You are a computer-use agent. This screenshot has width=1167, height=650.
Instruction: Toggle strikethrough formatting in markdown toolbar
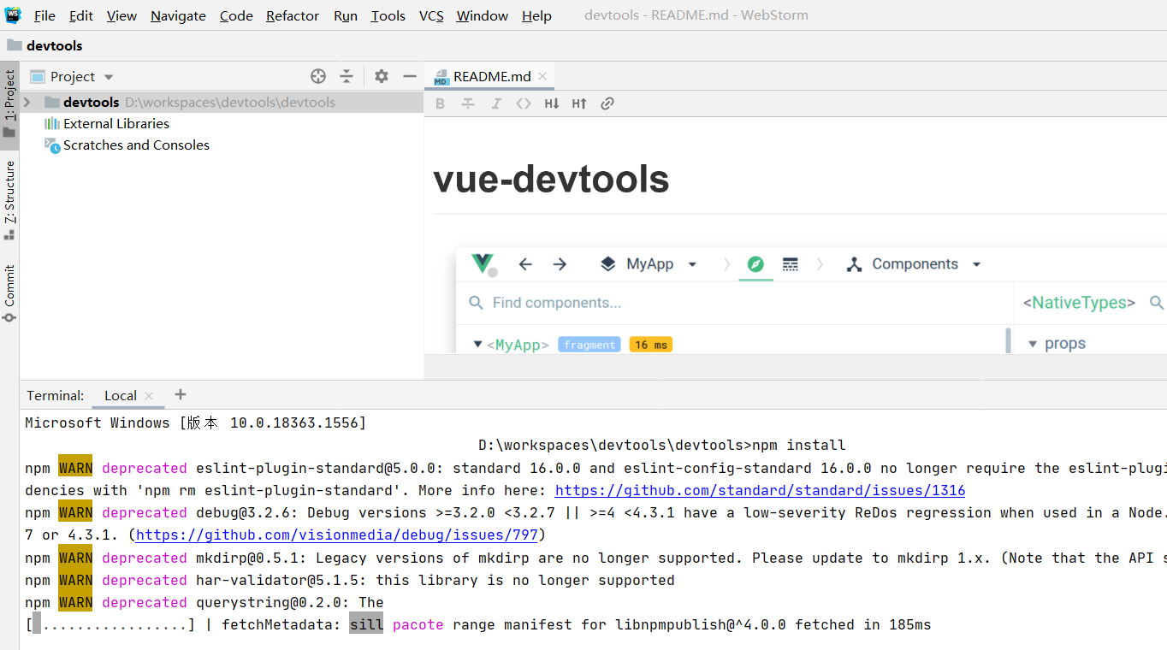tap(468, 103)
